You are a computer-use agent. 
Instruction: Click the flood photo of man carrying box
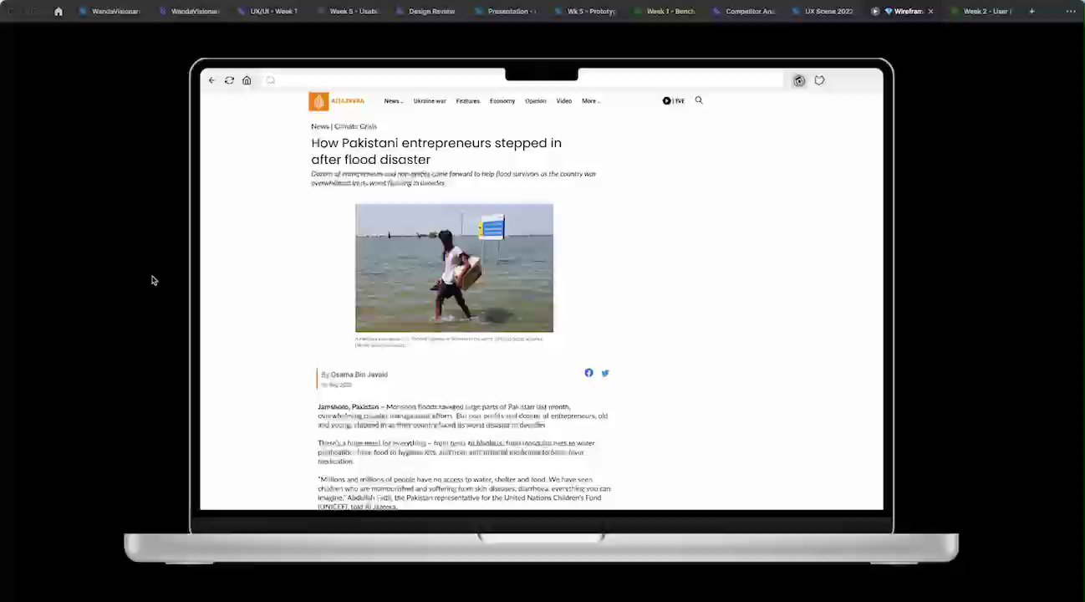[454, 268]
